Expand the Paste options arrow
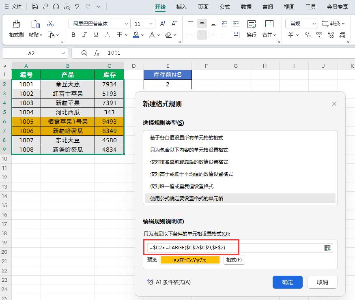This screenshot has height=300, width=355. (41, 35)
